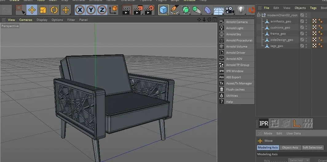Select legs_geo in object tree

277,46
